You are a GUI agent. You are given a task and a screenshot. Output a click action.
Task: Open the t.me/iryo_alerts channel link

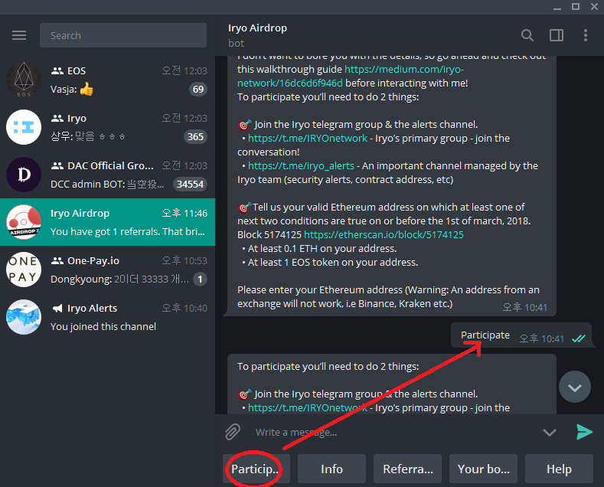301,165
